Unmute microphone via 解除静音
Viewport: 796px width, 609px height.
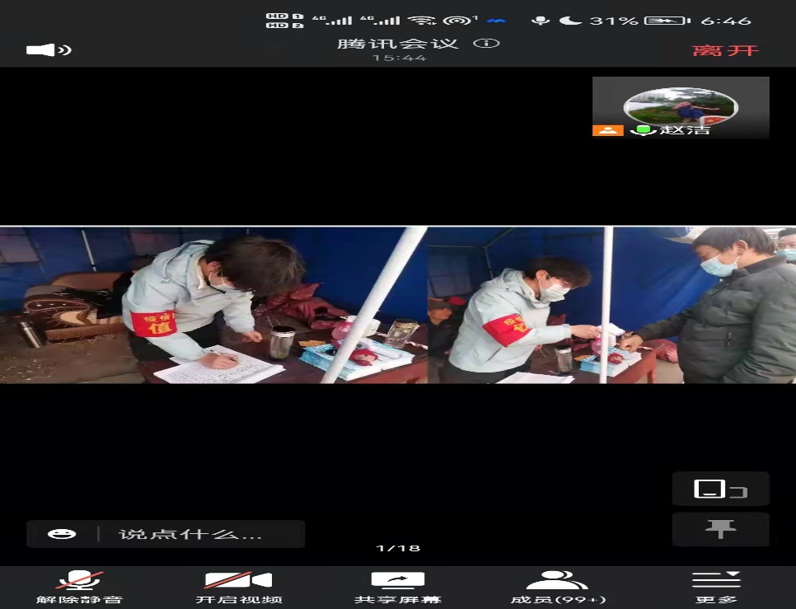pyautogui.click(x=79, y=587)
